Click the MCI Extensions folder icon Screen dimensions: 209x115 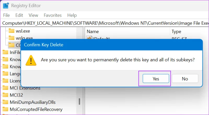(5, 88)
